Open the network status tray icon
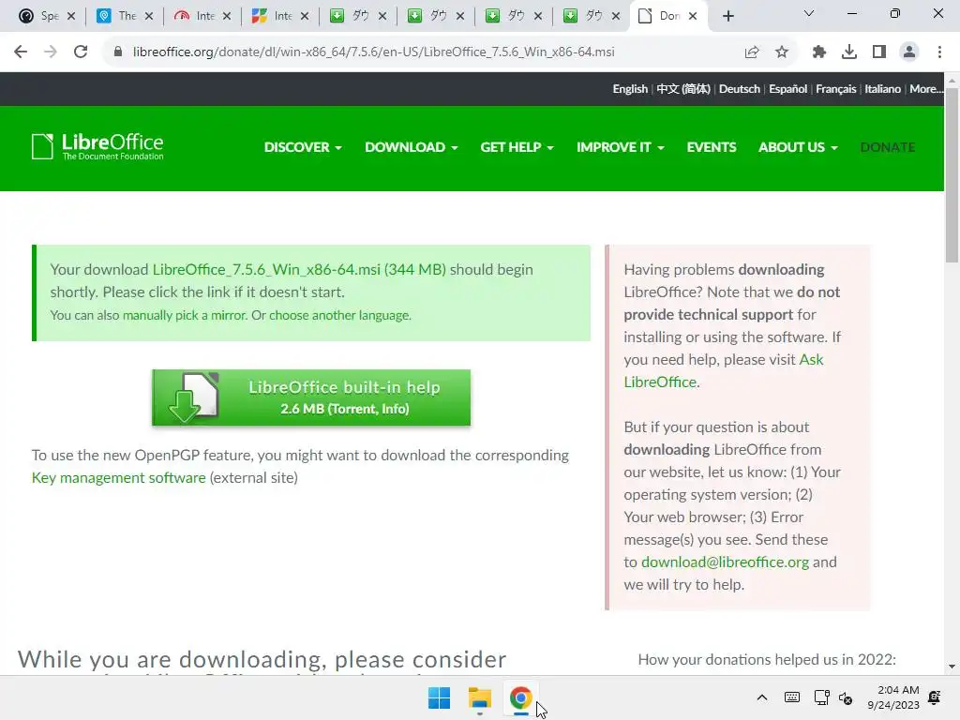The image size is (960, 720). tap(821, 697)
